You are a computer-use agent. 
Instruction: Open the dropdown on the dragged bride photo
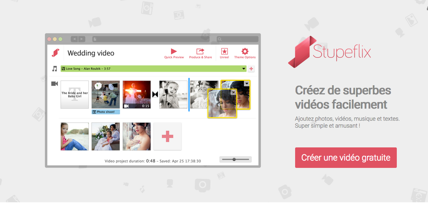point(233,93)
